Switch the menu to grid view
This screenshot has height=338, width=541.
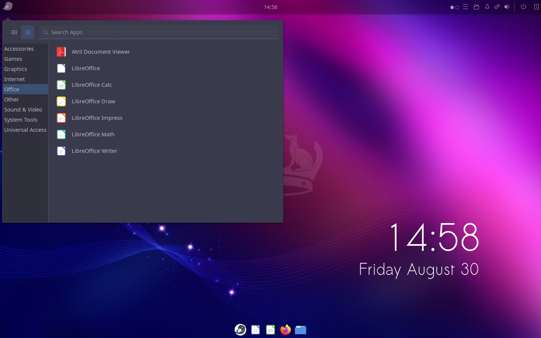[14, 32]
